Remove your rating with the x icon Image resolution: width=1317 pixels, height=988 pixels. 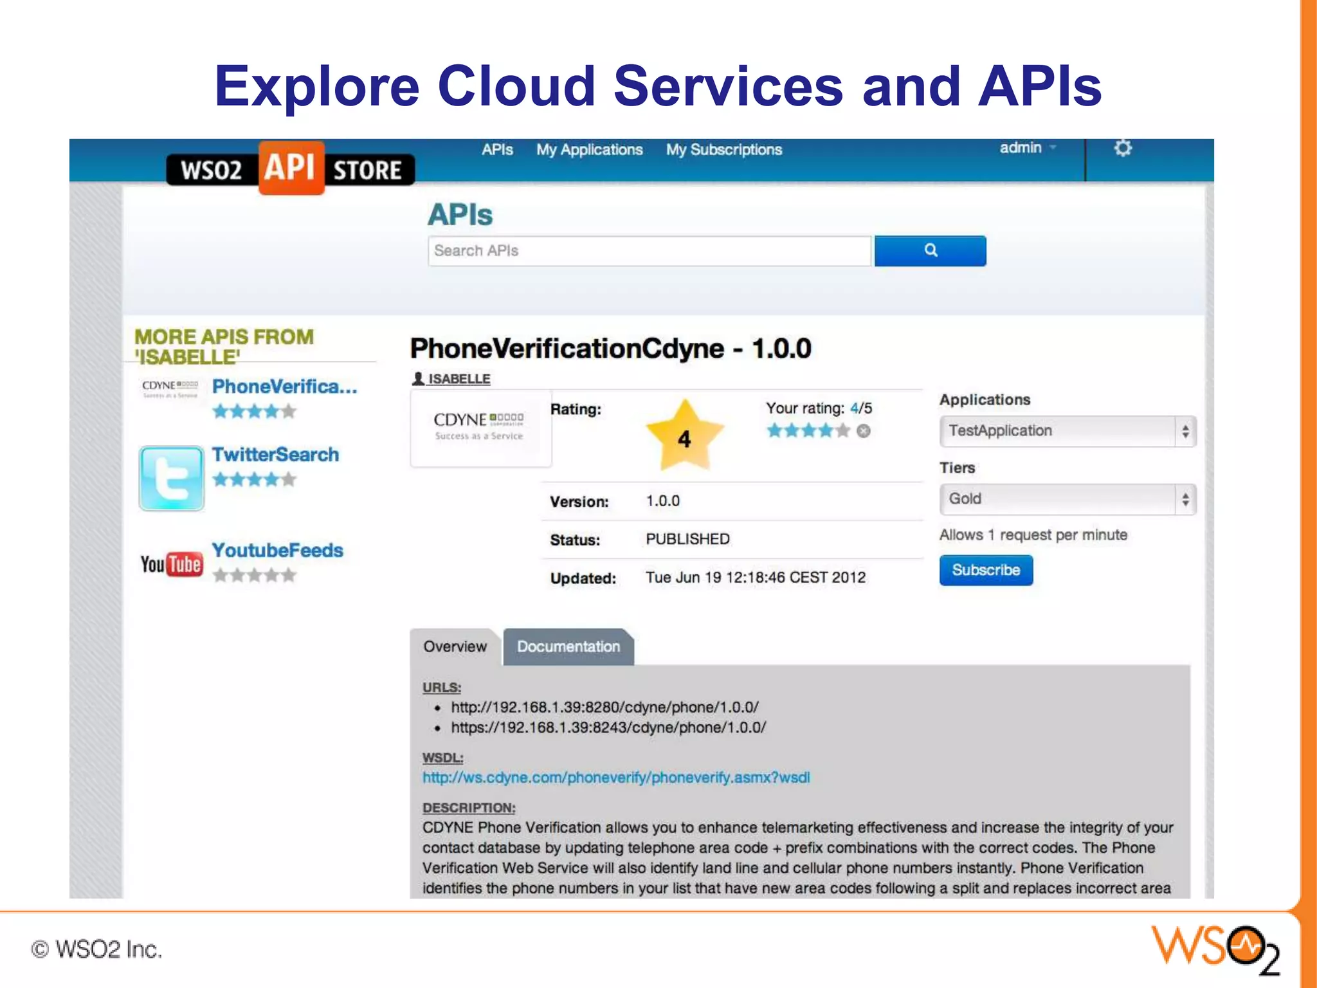point(864,431)
